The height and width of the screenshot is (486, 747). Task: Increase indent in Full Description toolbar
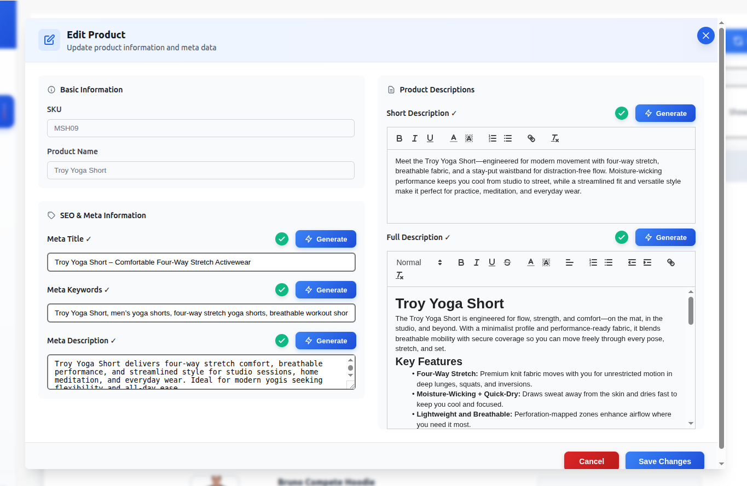[647, 262]
